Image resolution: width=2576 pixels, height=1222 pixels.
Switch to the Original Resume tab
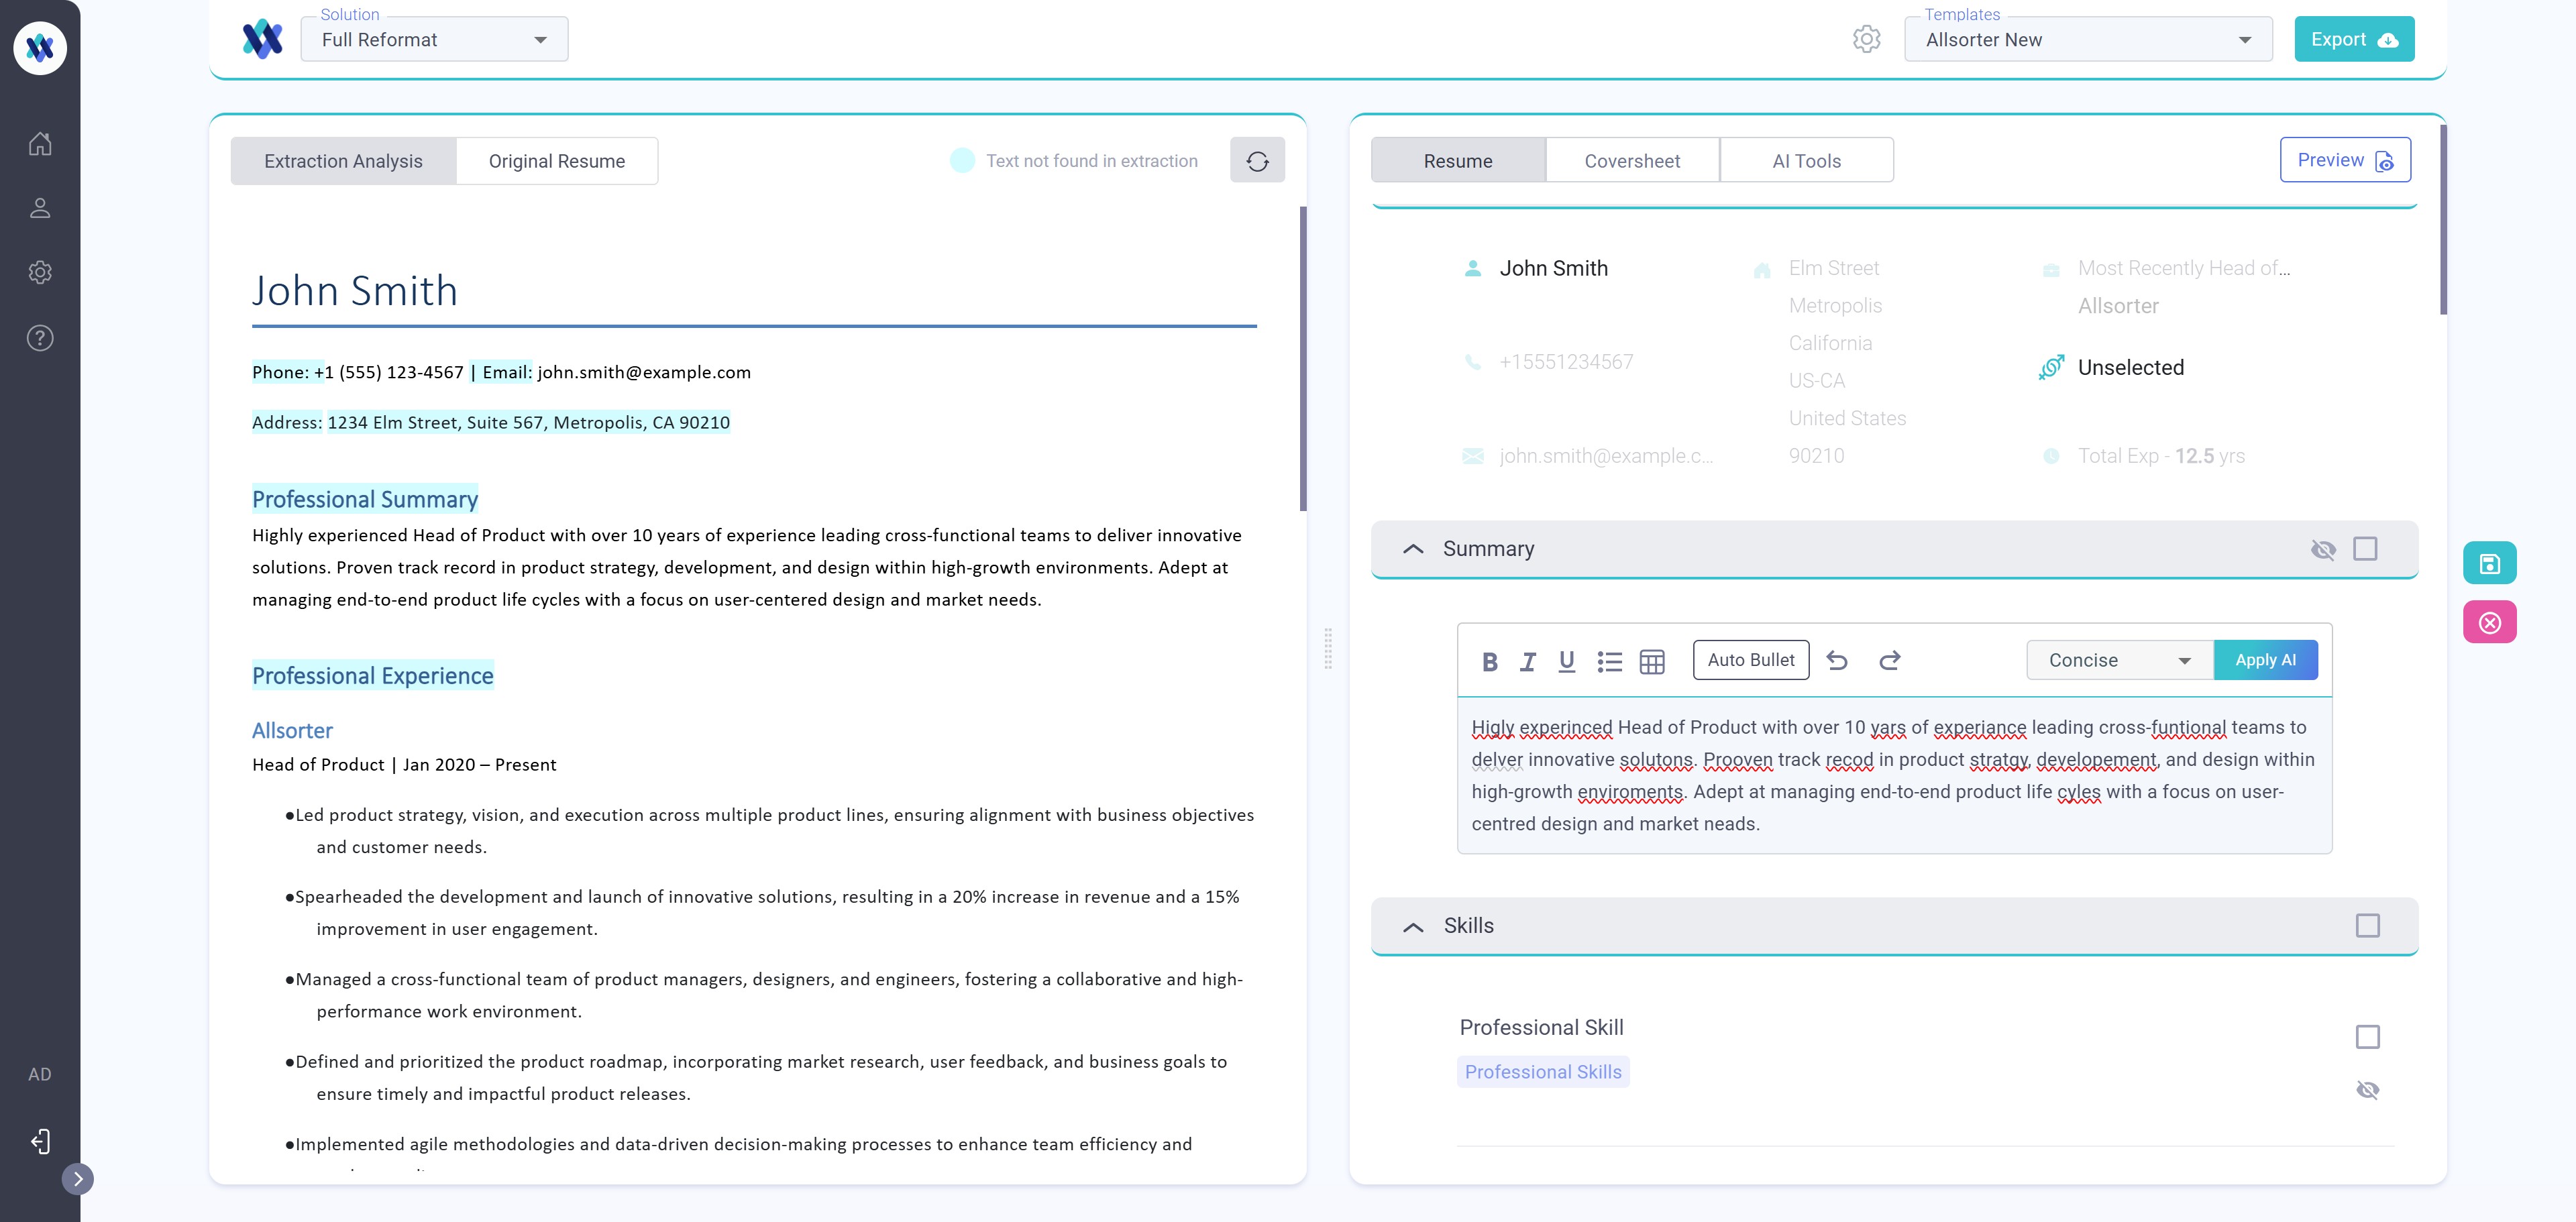(x=556, y=161)
